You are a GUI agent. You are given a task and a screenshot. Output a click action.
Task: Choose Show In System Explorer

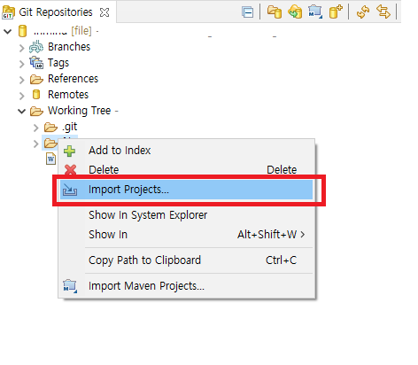[187, 215]
